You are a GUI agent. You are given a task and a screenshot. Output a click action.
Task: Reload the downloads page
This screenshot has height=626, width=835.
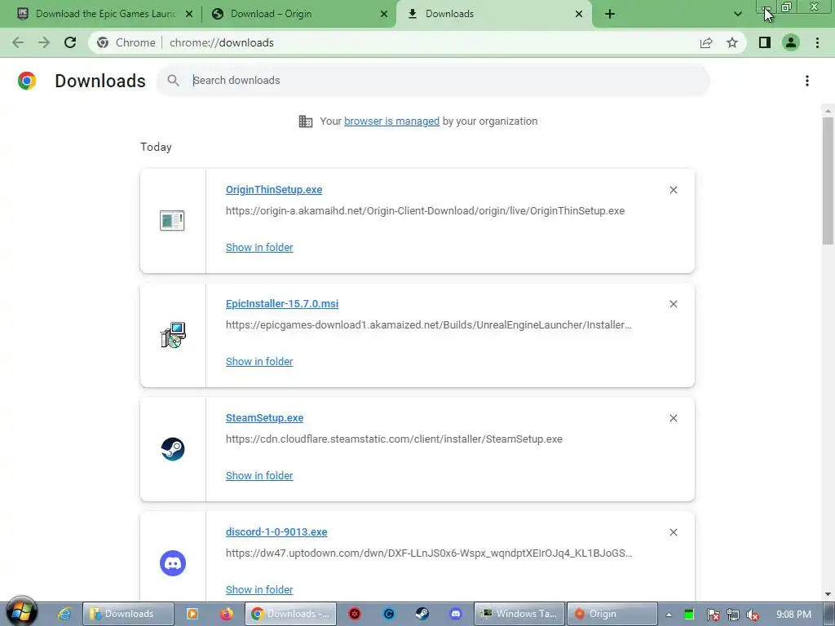tap(70, 42)
